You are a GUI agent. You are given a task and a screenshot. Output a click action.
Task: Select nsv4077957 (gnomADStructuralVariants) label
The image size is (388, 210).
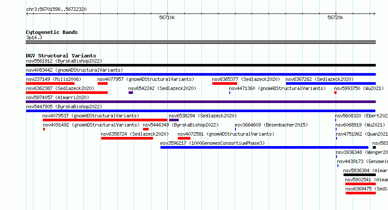tap(146, 79)
